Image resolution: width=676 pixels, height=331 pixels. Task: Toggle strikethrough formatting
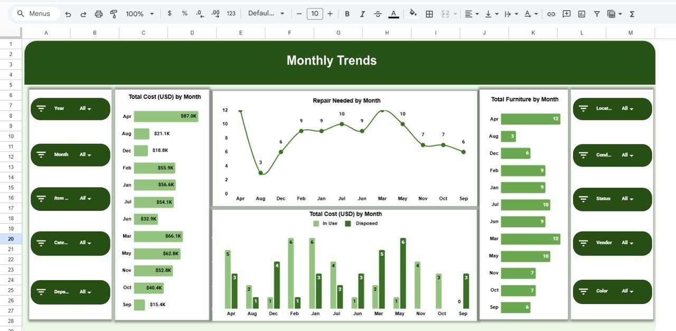378,14
